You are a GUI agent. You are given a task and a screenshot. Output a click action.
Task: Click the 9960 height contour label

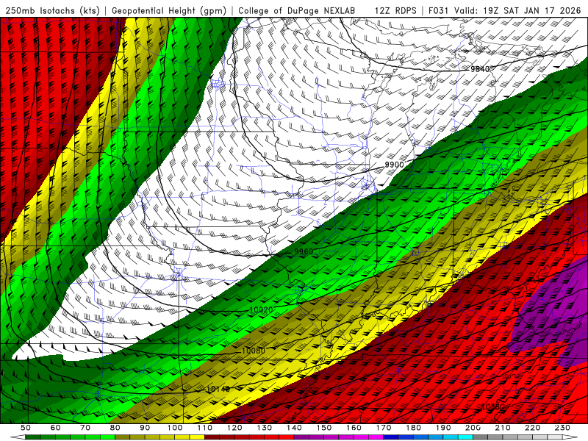pos(304,251)
